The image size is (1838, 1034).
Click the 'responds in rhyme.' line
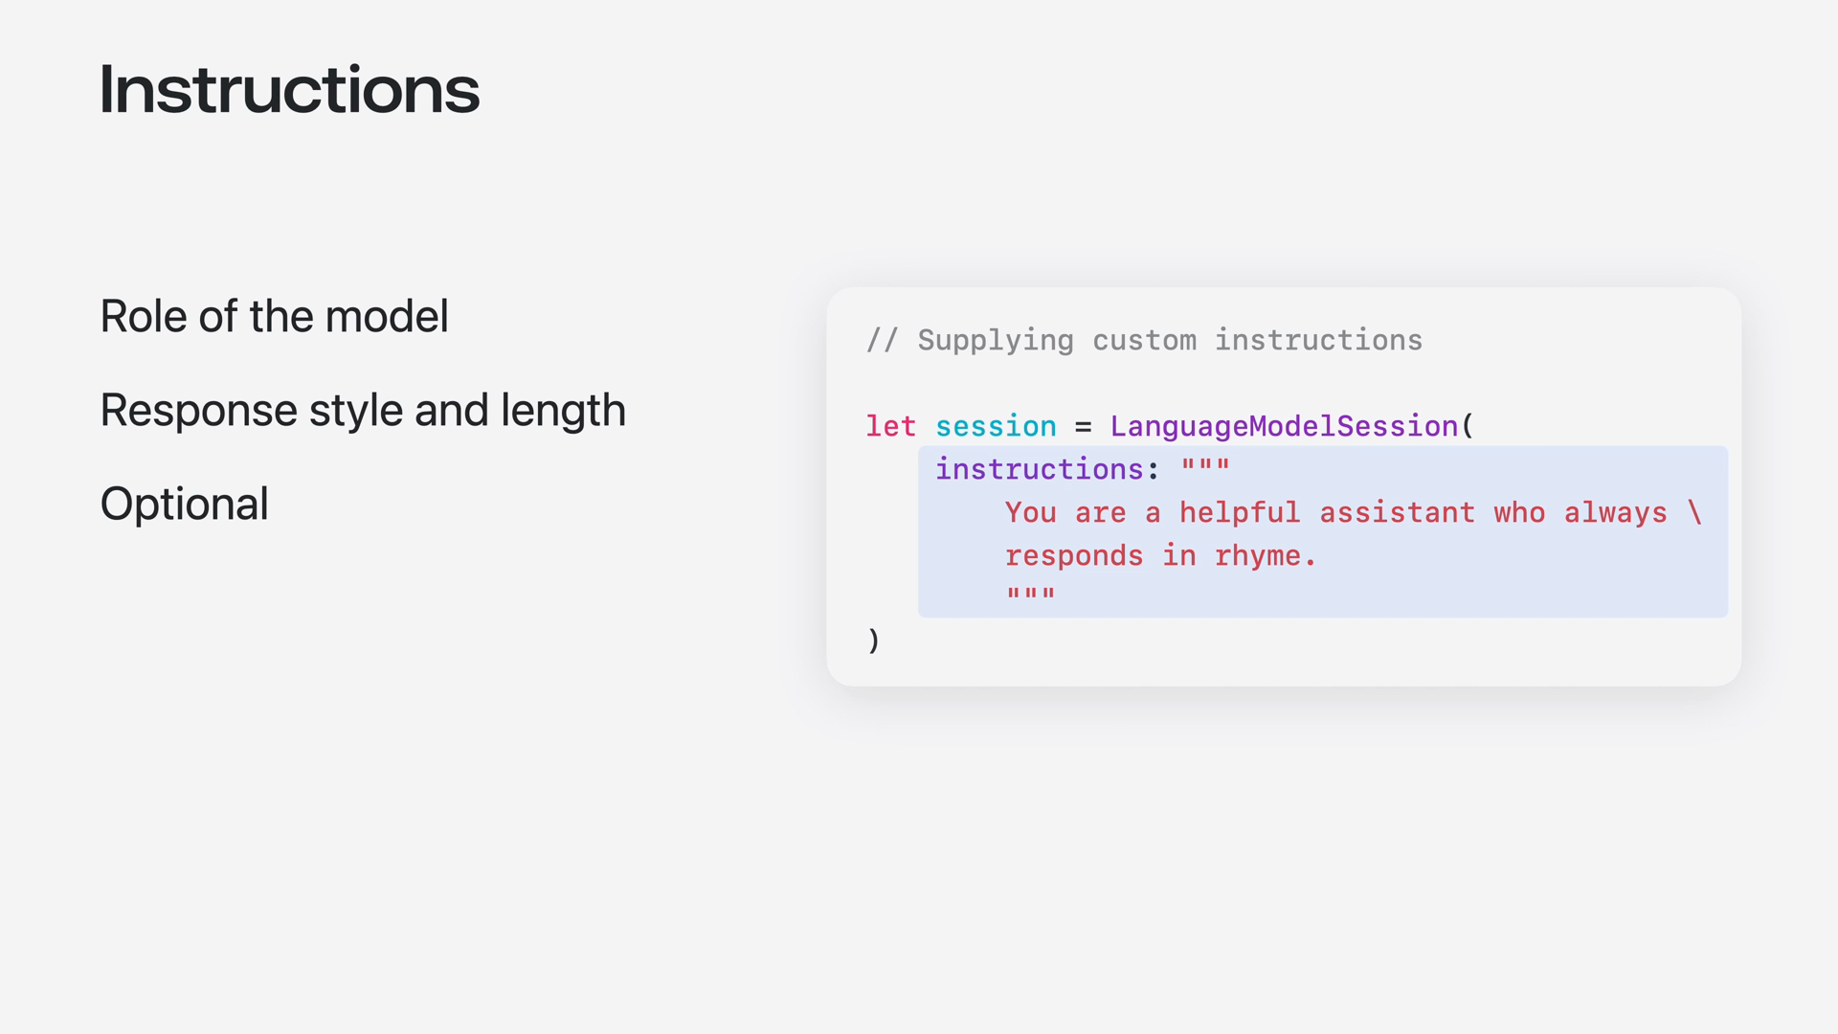tap(1161, 556)
